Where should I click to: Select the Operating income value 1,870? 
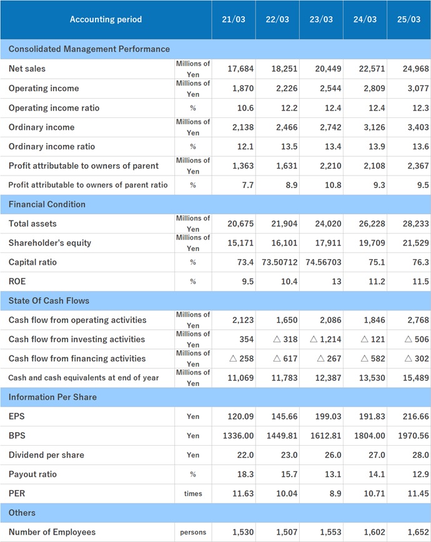(242, 88)
